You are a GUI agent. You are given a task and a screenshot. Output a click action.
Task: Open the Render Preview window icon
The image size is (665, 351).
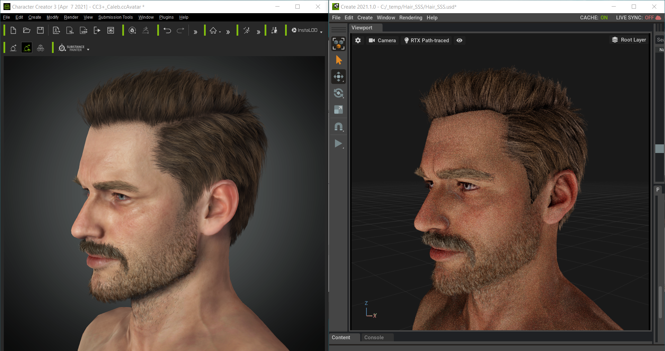tap(110, 30)
